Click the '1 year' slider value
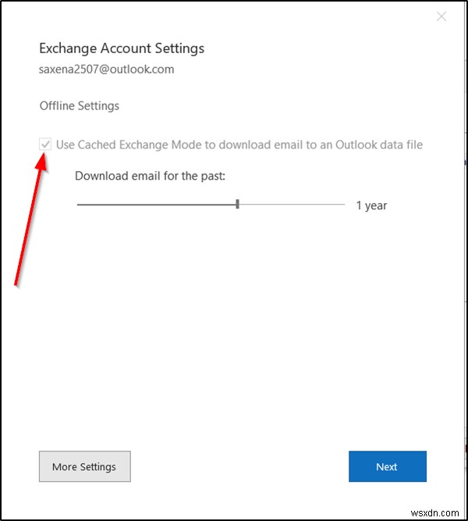468x521 pixels. (371, 205)
